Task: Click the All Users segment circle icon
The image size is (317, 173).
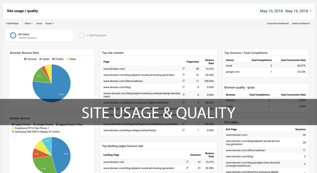Action: tap(13, 36)
